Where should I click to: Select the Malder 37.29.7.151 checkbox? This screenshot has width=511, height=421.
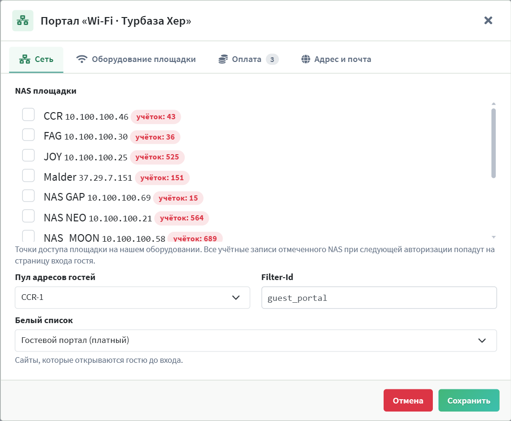(28, 175)
